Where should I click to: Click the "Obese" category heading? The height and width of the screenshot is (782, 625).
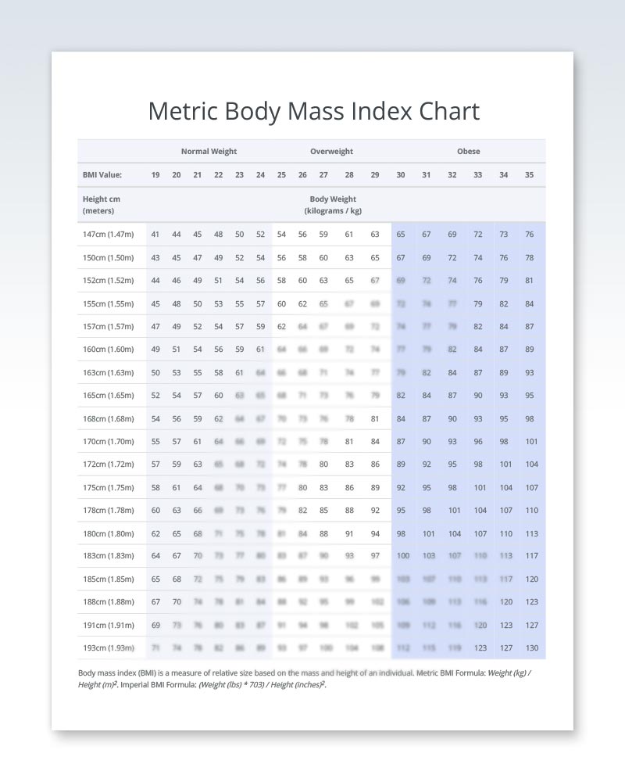pyautogui.click(x=469, y=152)
